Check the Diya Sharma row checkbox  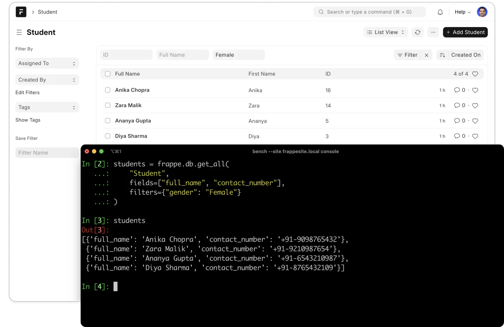108,136
